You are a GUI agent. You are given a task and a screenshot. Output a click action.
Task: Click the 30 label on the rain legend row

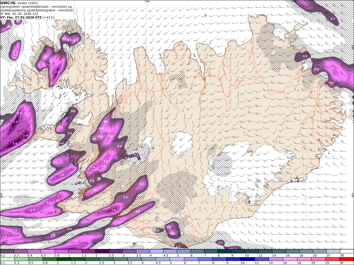(x=342, y=263)
